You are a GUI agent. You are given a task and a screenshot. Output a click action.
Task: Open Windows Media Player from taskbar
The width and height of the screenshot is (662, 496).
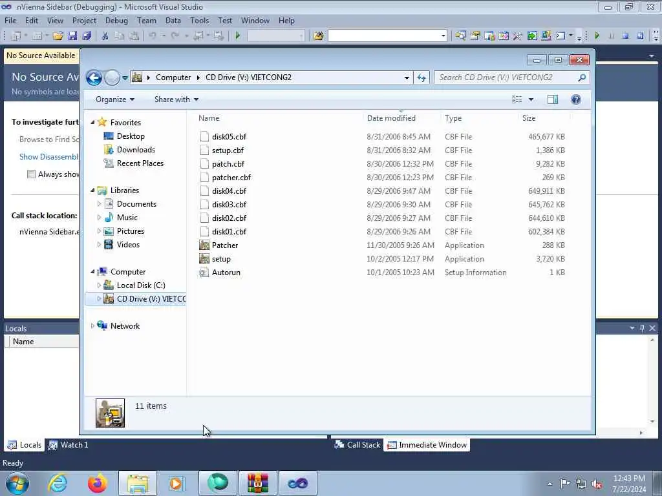pos(176,483)
